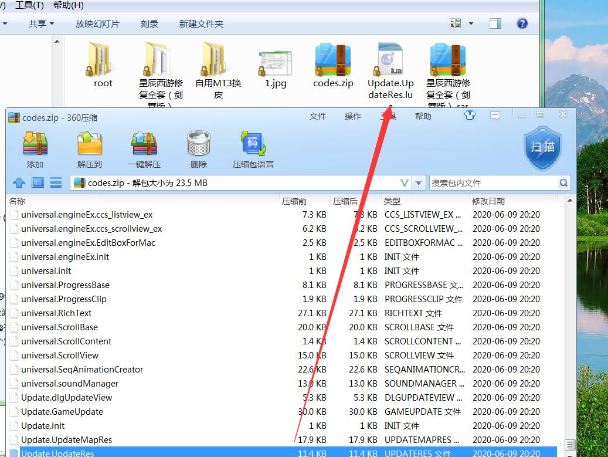This screenshot has height=457, width=608.
Task: Open the skin shirt icon in title bar
Action: (469, 116)
